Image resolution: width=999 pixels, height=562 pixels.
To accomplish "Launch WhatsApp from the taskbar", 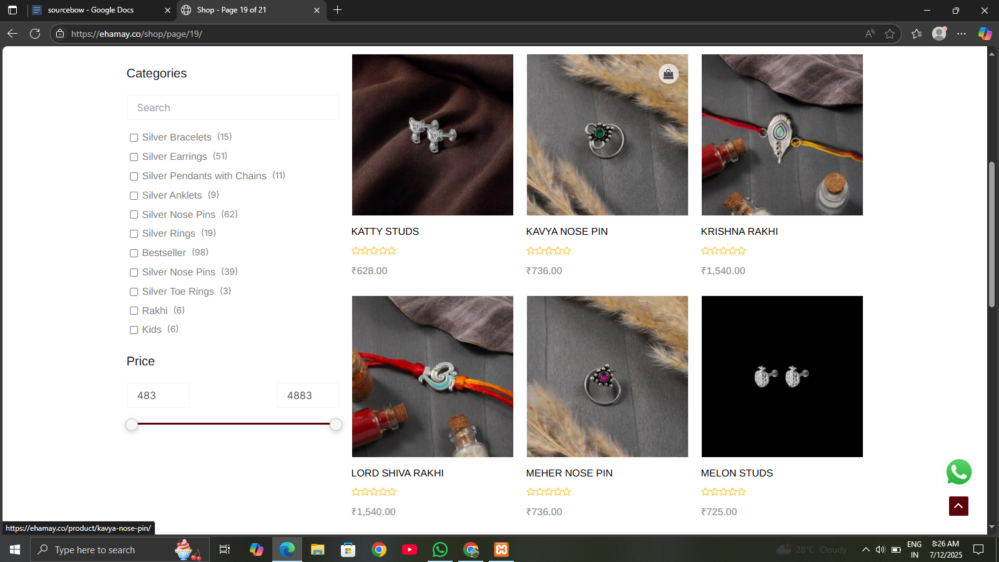I will (440, 550).
